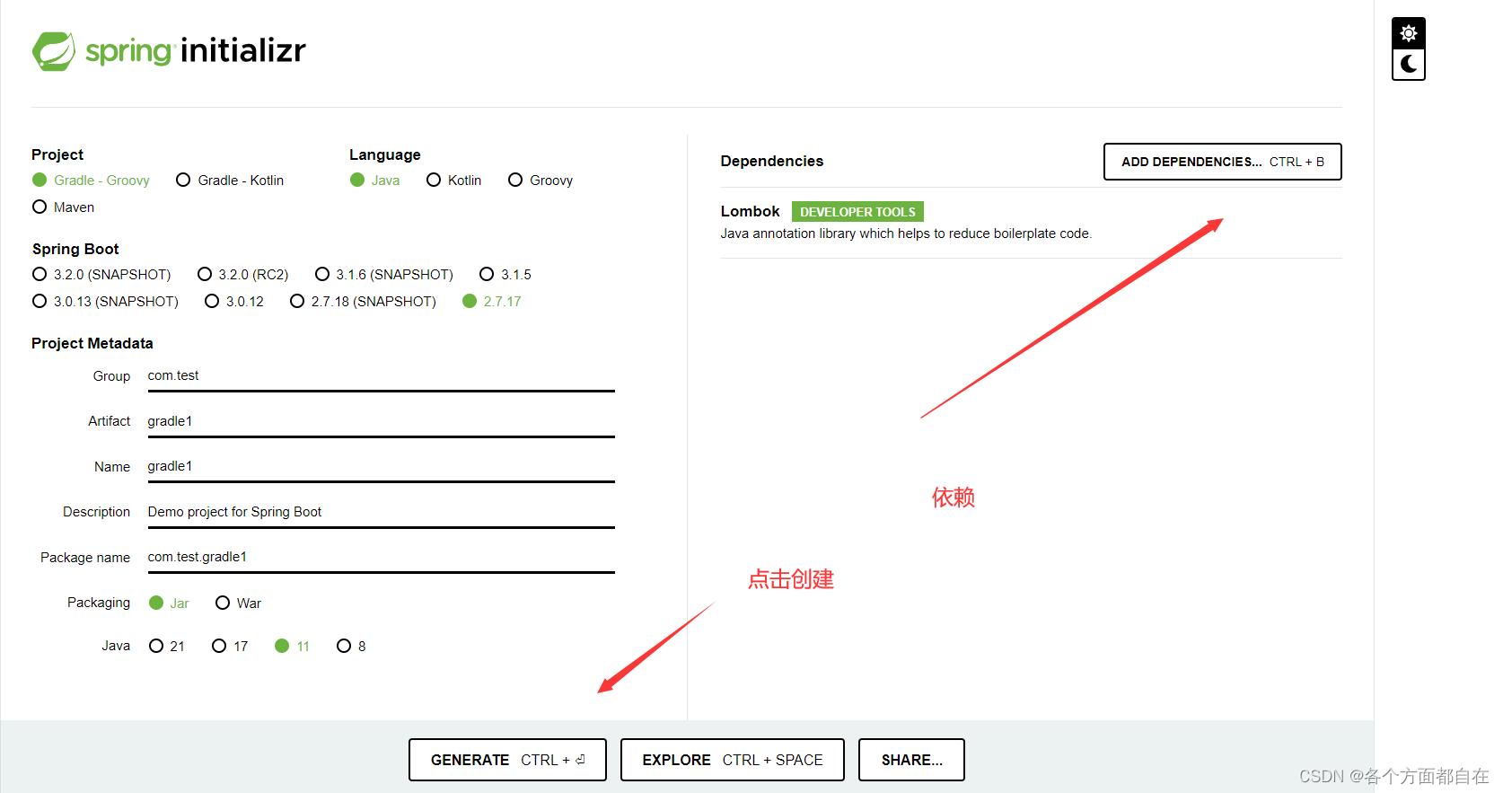Choose Java version 8

coord(351,647)
